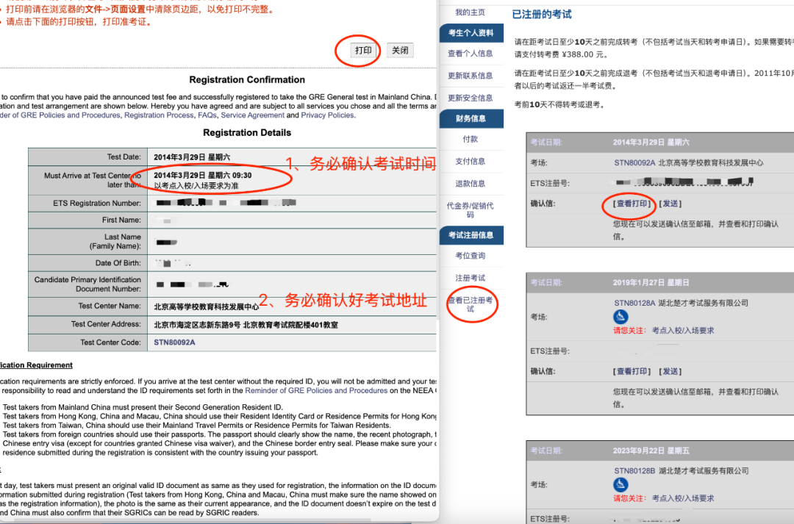The width and height of the screenshot is (794, 524).
Task: Select 查看个人信息 in sidebar
Action: tap(470, 53)
